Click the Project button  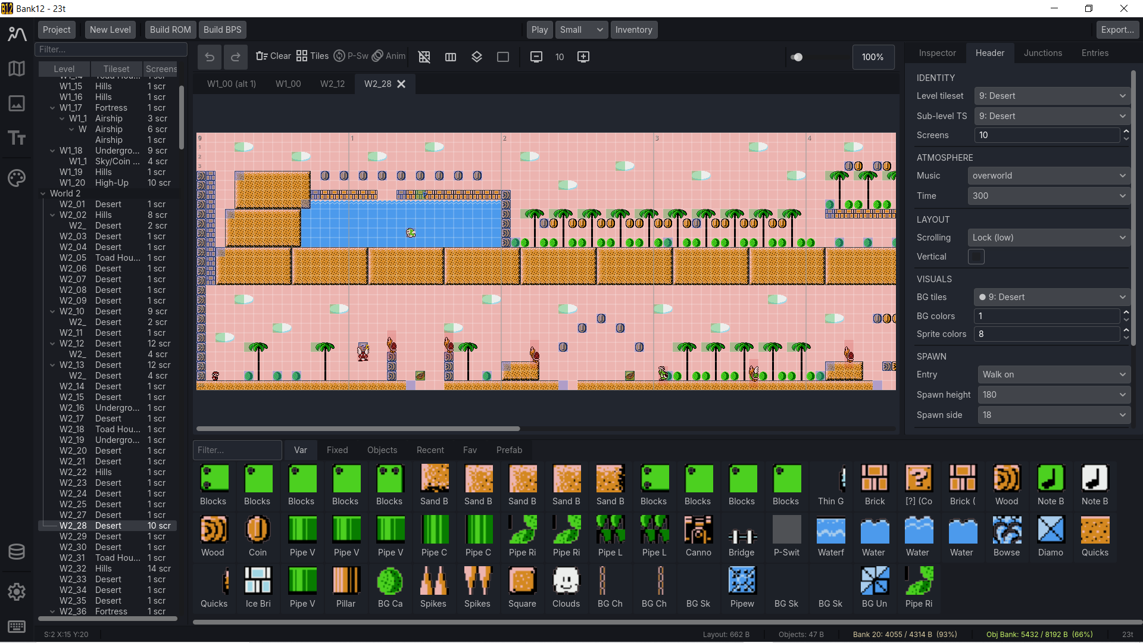point(57,30)
